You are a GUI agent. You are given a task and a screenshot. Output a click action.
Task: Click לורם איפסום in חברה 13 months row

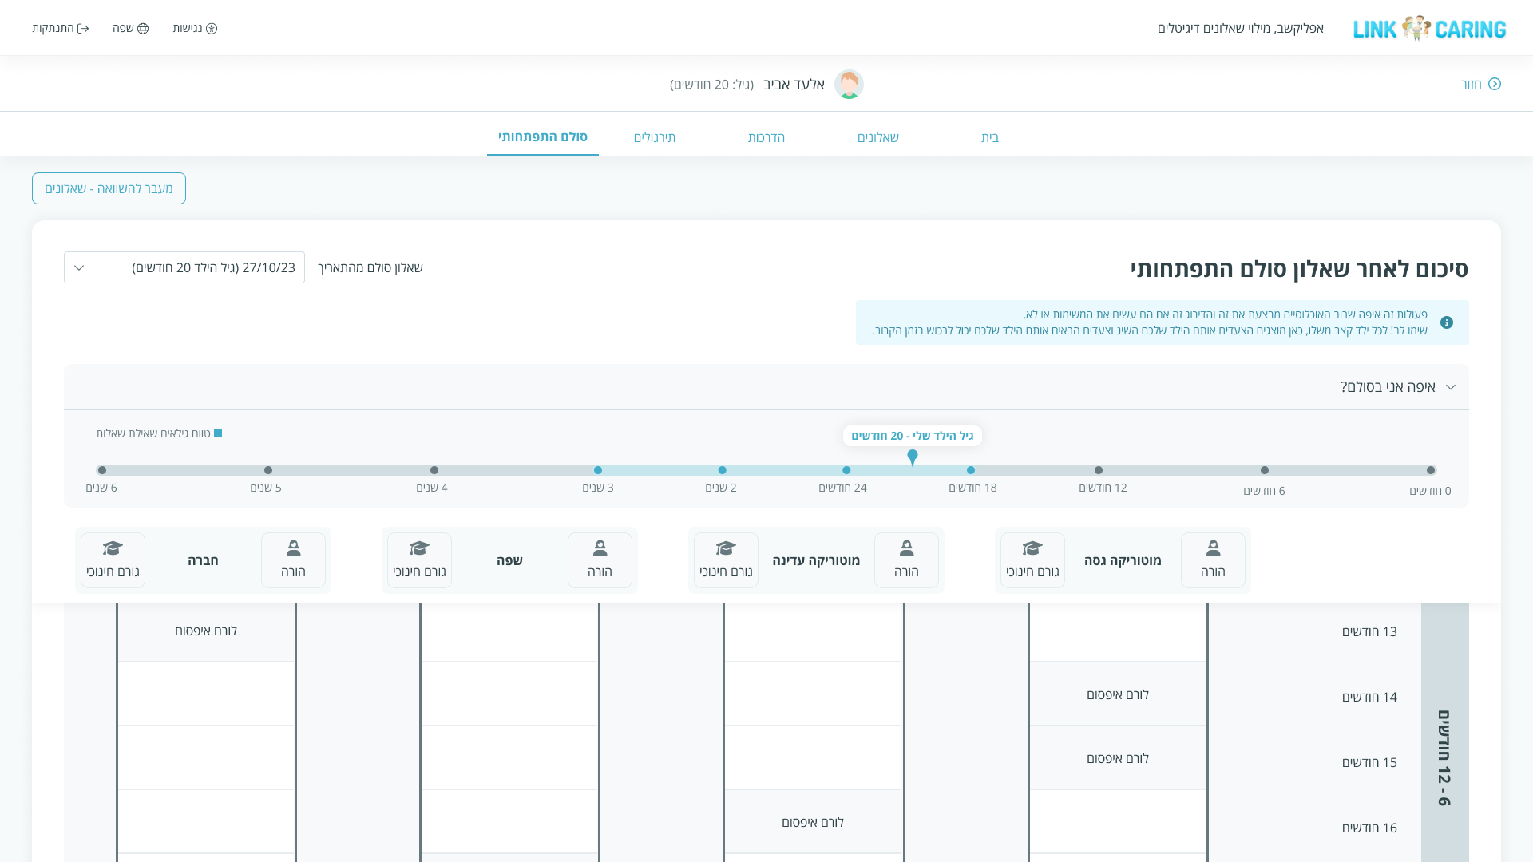206,631
